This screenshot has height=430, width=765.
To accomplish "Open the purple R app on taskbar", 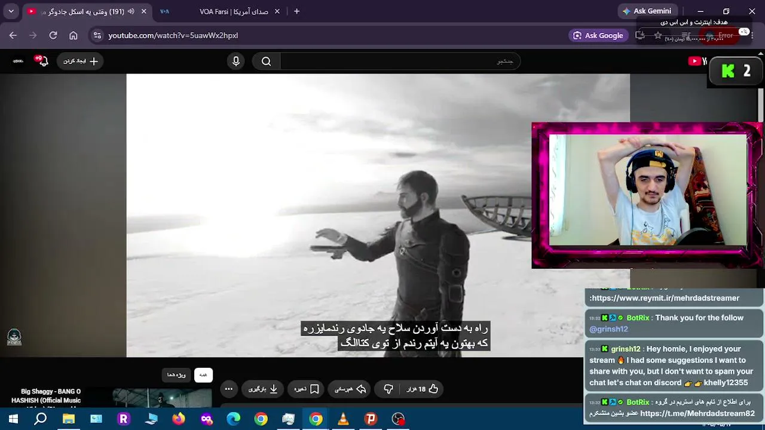I will pos(124,419).
